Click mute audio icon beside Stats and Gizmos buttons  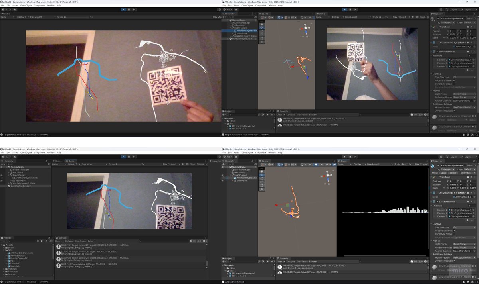[x=183, y=164]
